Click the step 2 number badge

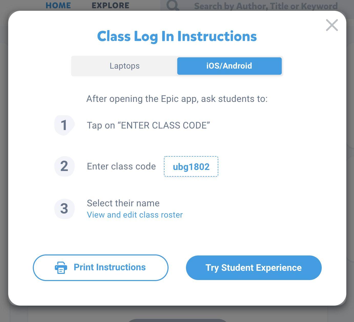coord(64,166)
